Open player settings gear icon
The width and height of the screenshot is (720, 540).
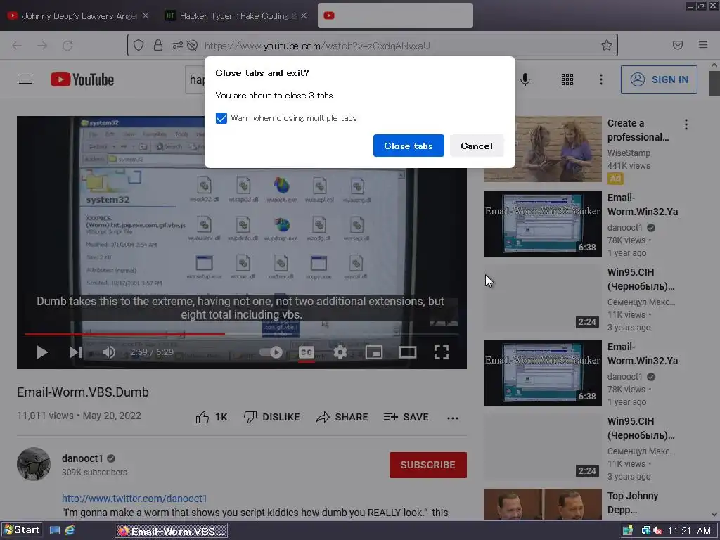tap(340, 352)
